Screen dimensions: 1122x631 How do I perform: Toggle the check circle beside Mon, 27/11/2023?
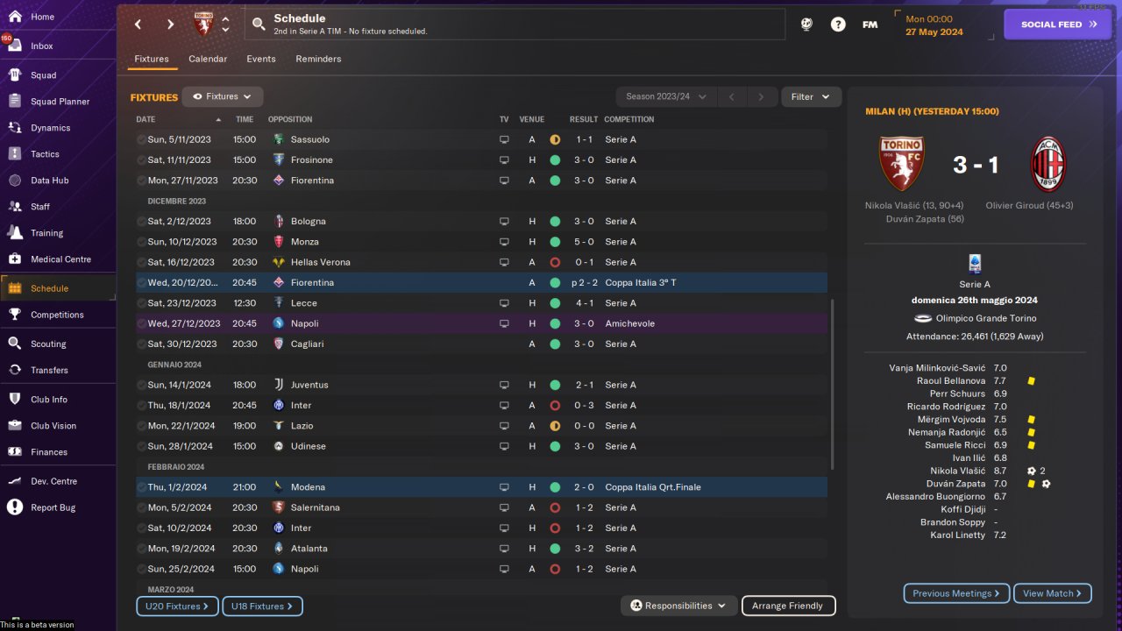pyautogui.click(x=141, y=181)
